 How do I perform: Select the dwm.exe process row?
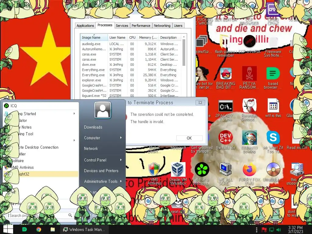click(x=131, y=65)
